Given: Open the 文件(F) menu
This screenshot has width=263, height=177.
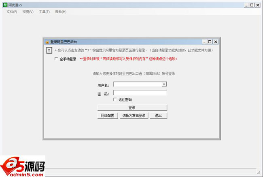Looking at the screenshot, I should tap(12, 12).
